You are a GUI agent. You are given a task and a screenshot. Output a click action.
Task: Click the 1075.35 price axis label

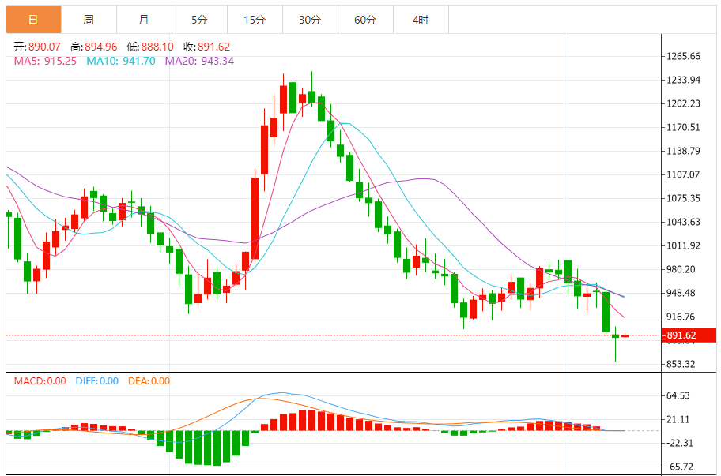click(683, 198)
